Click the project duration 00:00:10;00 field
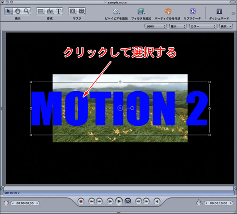This screenshot has height=214, width=237. [x=219, y=203]
